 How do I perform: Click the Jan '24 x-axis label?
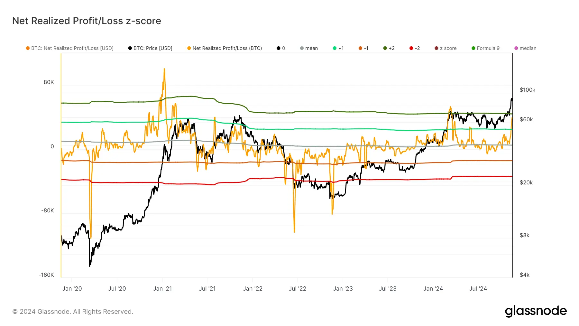pyautogui.click(x=433, y=289)
